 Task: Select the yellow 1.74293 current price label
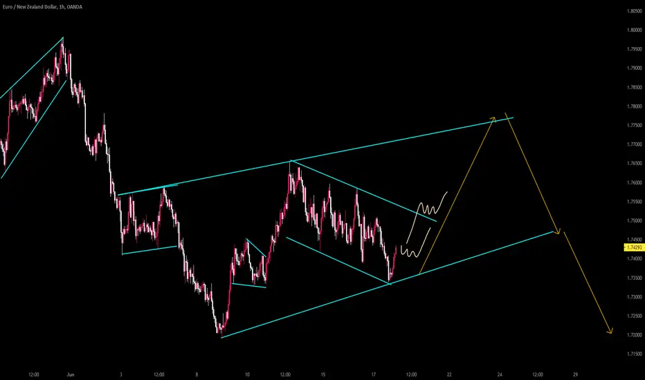(634, 247)
